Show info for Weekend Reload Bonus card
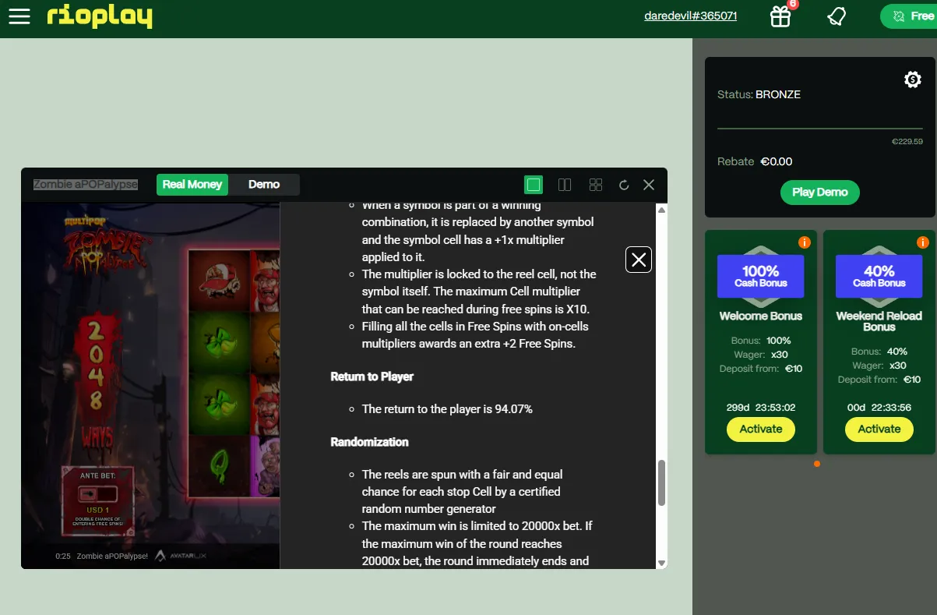The width and height of the screenshot is (937, 615). [923, 242]
